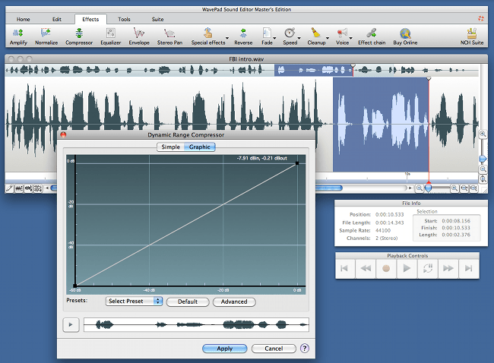
Task: Switch to the Home tab
Action: 24,19
